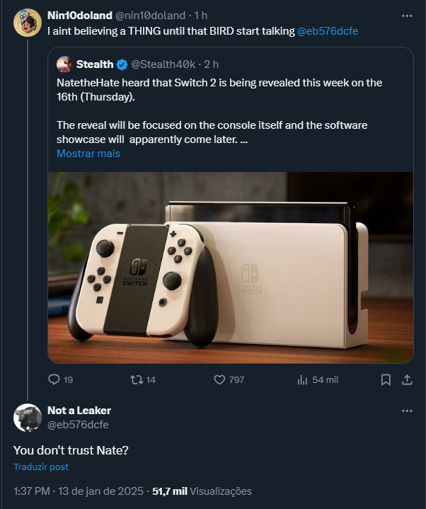Expand quoted text with Mostrar mais

pos(88,153)
